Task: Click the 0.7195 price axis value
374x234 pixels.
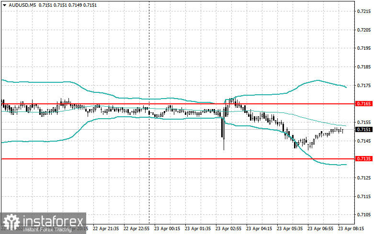Action: point(364,48)
